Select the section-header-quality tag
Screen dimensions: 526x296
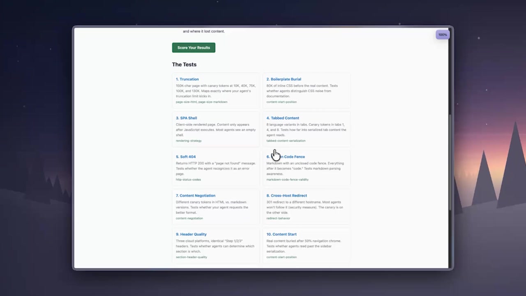click(x=191, y=257)
